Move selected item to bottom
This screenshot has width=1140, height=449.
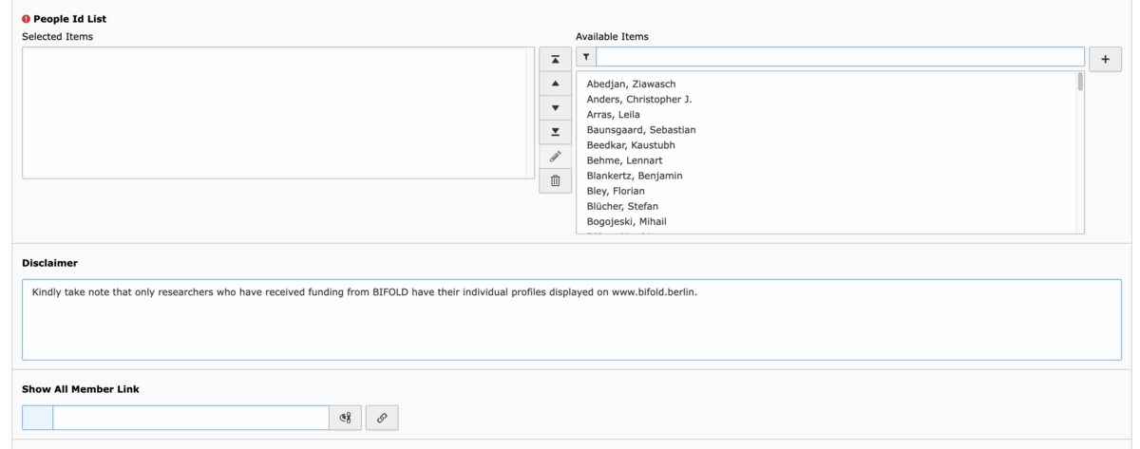coord(555,132)
